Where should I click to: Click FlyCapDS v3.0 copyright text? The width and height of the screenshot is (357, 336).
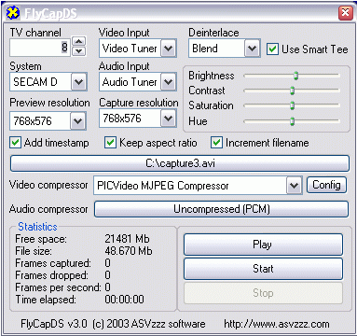coord(113,324)
